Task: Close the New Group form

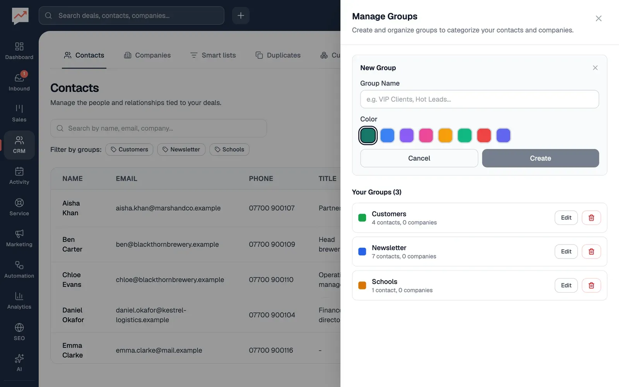Action: [595, 68]
